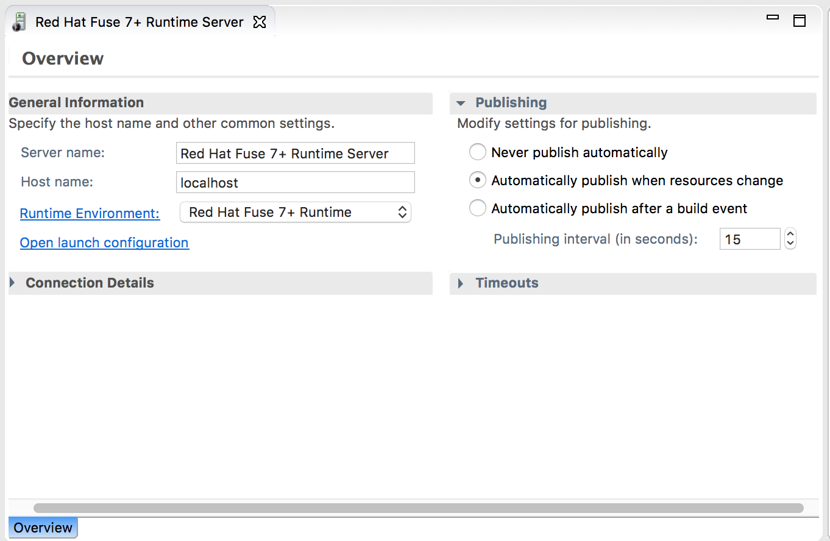Click the Publishing interval value field
830x541 pixels.
(x=749, y=239)
